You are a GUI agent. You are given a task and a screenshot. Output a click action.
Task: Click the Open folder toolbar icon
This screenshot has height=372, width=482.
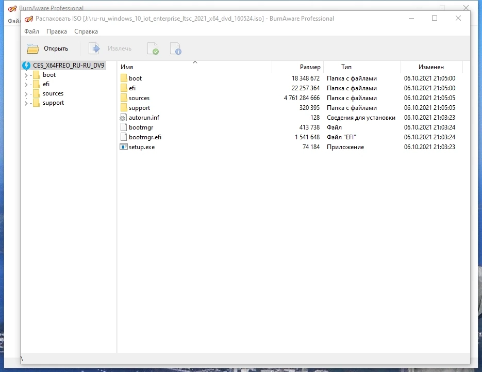tap(32, 48)
